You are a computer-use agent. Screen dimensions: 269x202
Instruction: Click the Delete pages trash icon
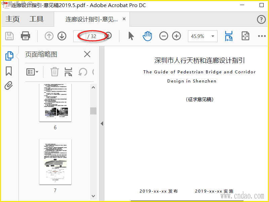tap(54, 72)
